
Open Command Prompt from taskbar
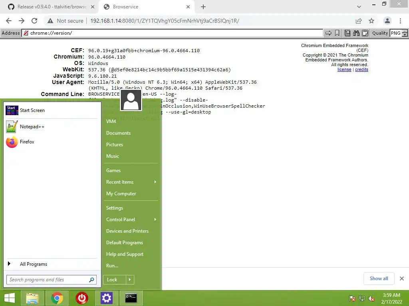131,298
